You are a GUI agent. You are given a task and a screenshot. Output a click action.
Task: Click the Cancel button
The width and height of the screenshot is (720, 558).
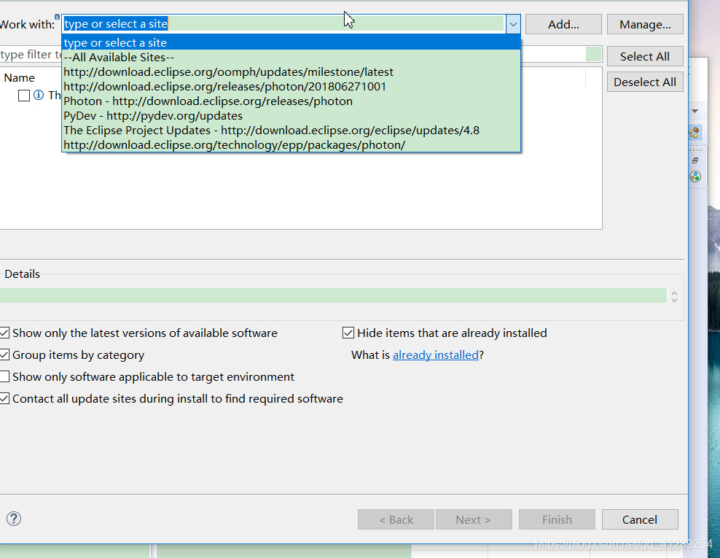pos(640,519)
